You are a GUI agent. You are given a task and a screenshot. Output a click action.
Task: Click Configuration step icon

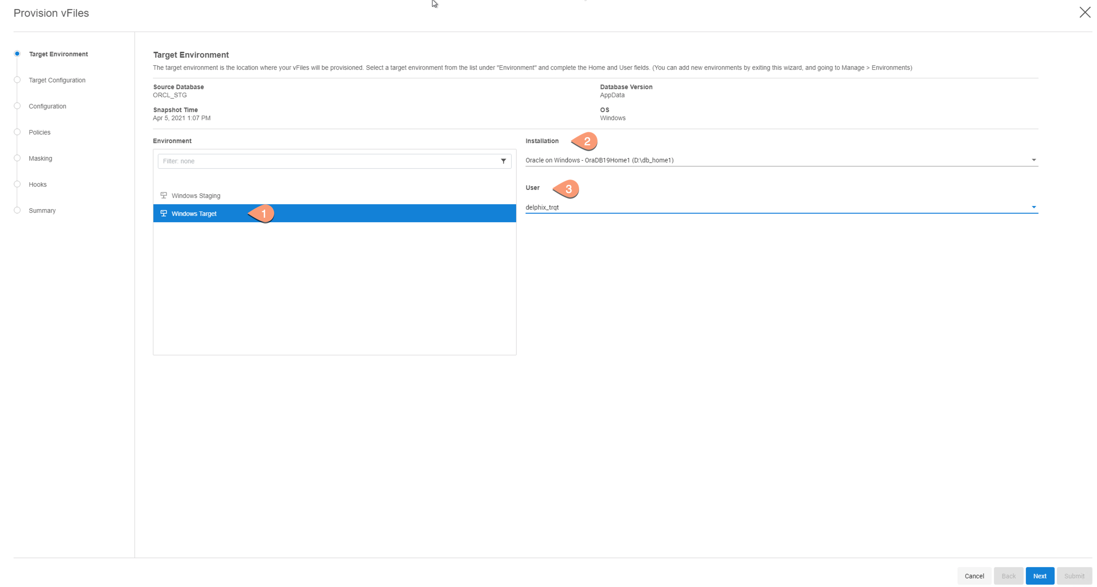(x=18, y=106)
